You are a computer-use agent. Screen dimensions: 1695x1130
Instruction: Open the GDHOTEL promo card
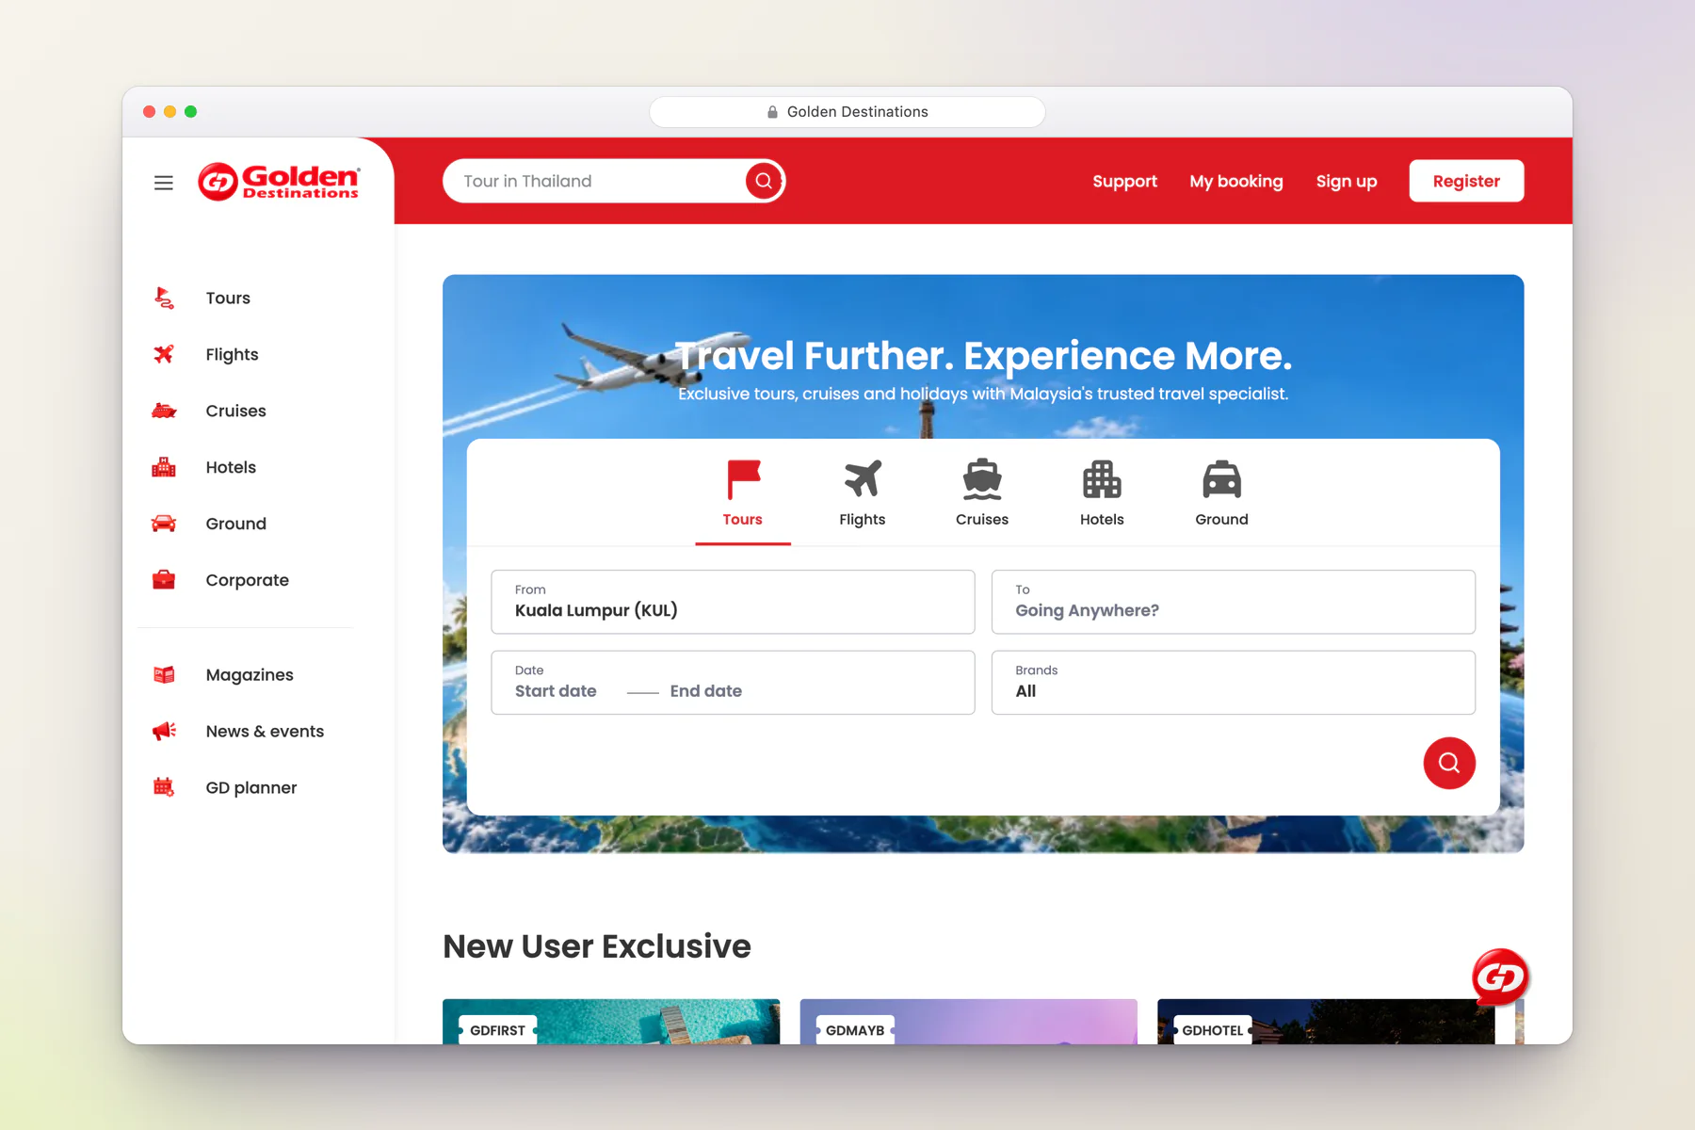[x=1326, y=1022]
